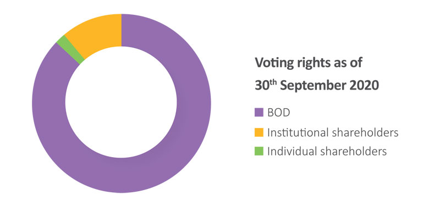Click the white center of the donut
Screen dimensions: 439x217
[121, 102]
